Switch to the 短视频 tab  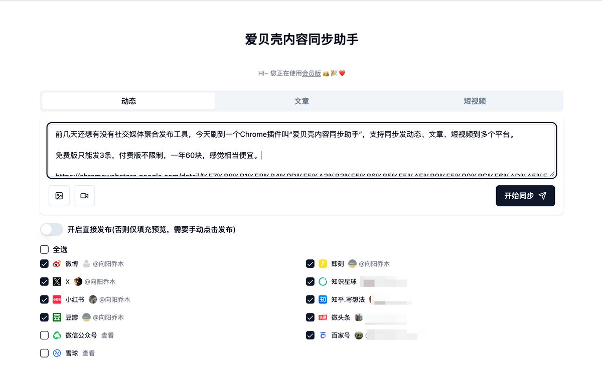point(475,101)
